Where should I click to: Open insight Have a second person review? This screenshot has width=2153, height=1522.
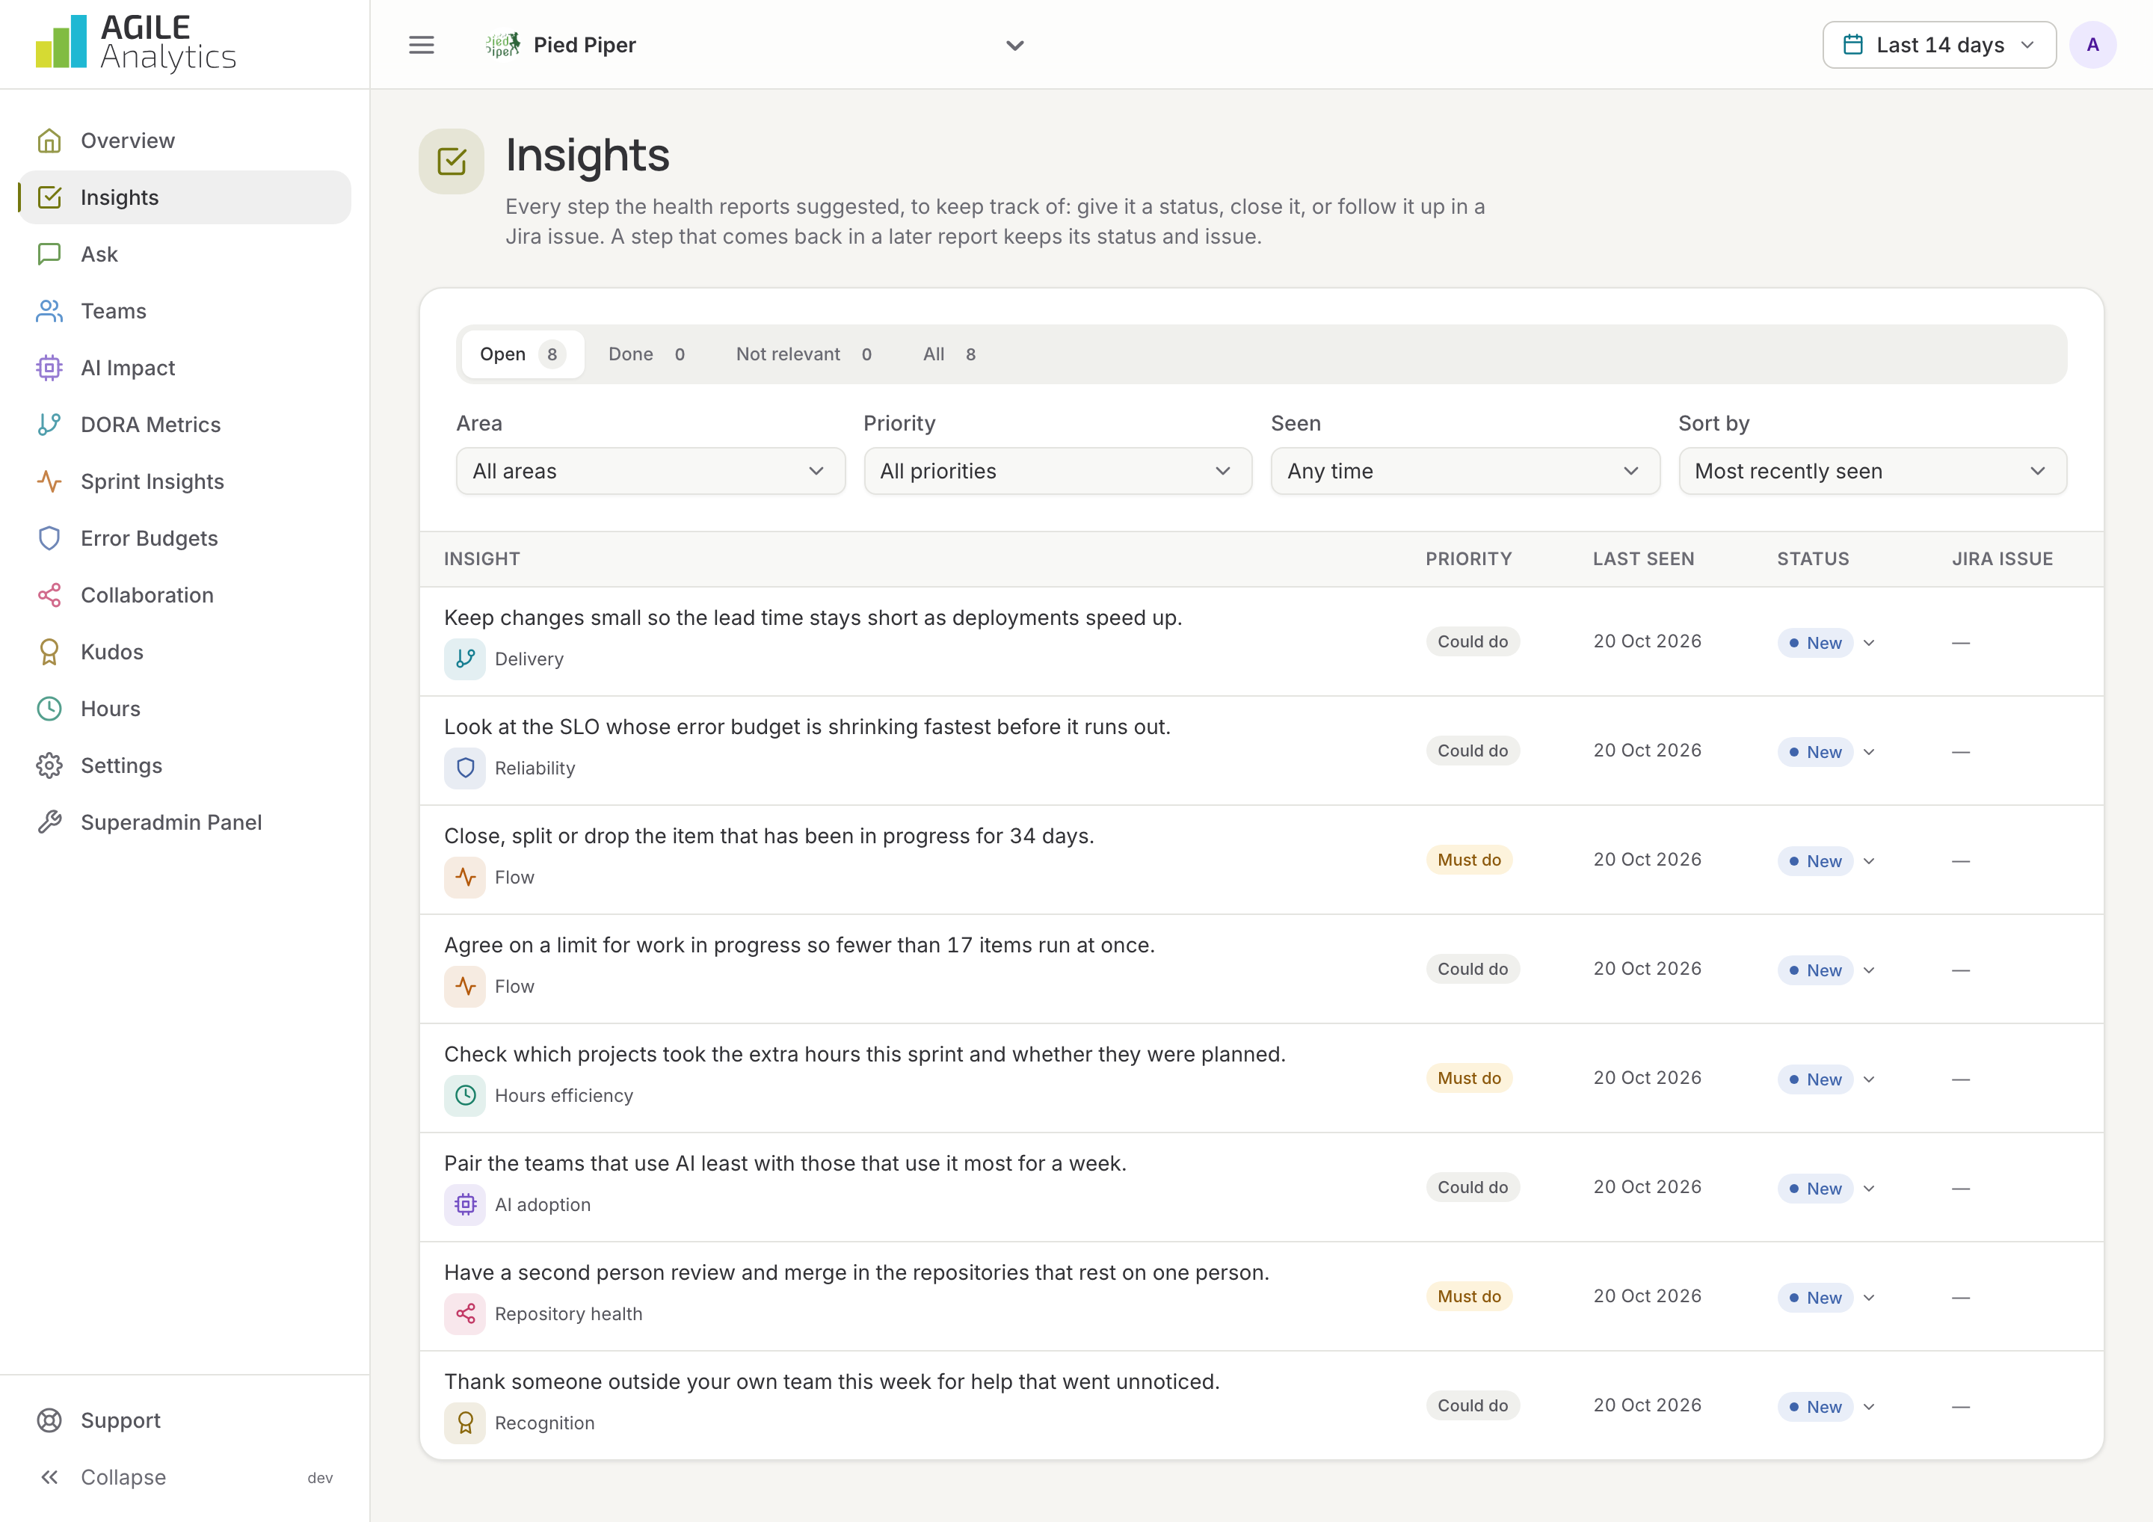(856, 1272)
